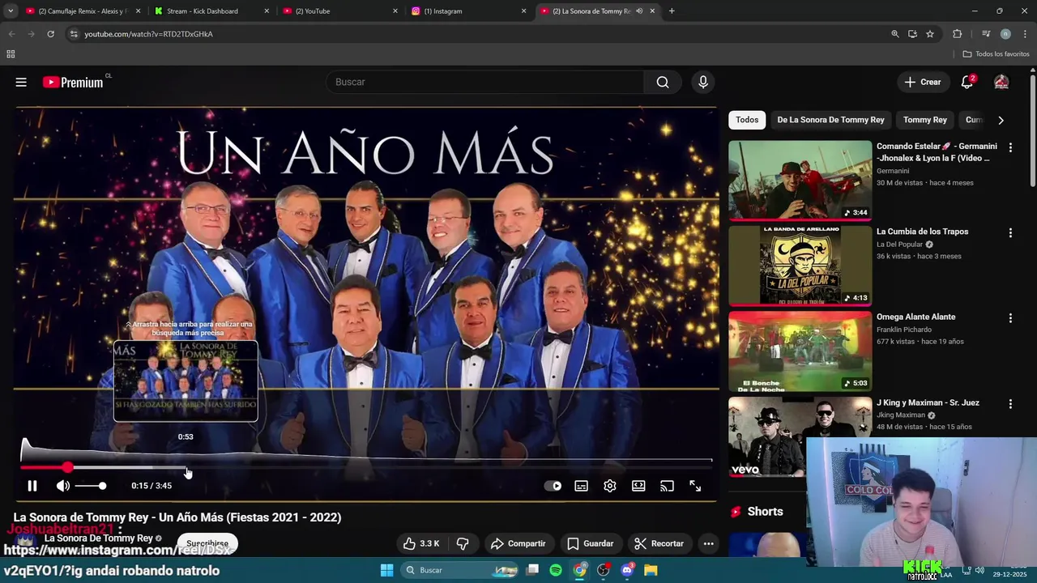This screenshot has width=1037, height=583.
Task: Open options menu for Comando Estelar video
Action: 1010,147
